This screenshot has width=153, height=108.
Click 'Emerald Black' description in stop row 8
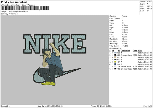tap(126, 69)
